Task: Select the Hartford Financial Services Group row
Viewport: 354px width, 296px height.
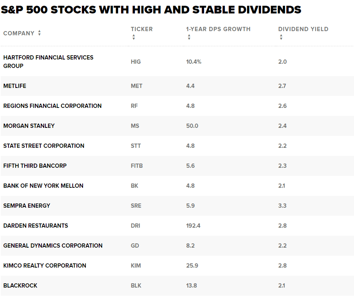Action: [48, 61]
